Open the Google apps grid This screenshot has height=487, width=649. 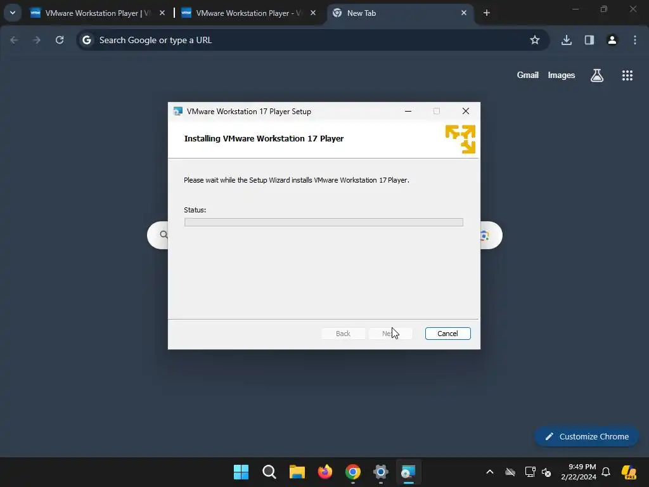coord(627,75)
